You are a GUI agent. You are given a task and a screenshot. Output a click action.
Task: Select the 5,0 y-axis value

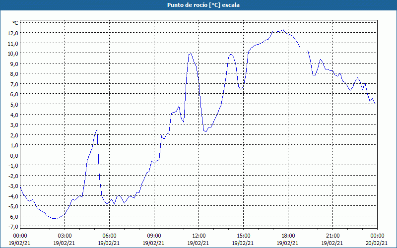(x=14, y=104)
